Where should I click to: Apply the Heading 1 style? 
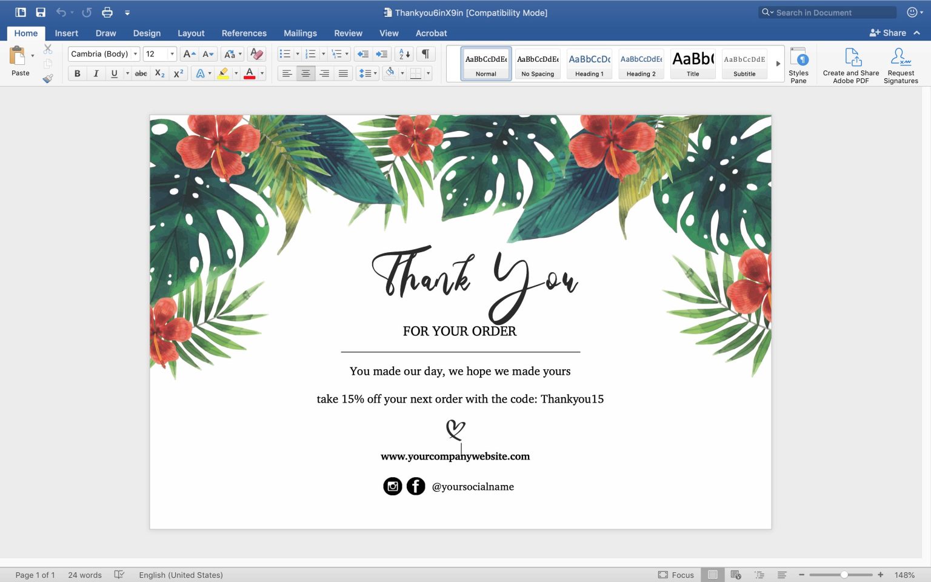coord(589,64)
